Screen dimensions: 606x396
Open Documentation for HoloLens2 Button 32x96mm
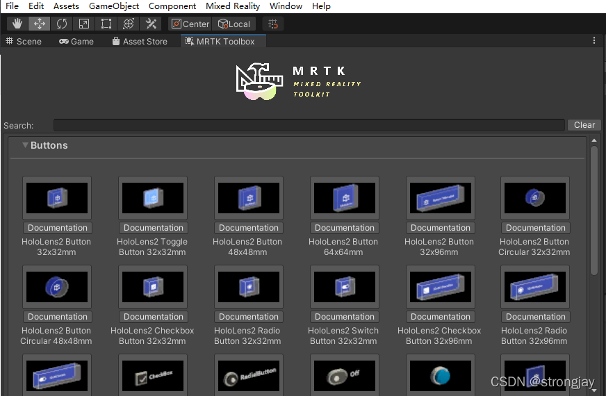(x=440, y=228)
